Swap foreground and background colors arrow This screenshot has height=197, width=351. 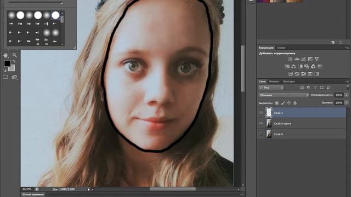(x=14, y=61)
